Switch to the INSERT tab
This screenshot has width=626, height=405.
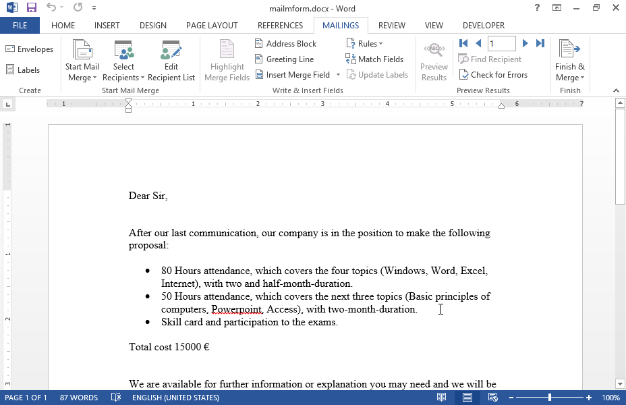pos(107,26)
